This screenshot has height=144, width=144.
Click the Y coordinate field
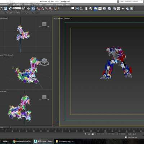[x=111, y=134]
